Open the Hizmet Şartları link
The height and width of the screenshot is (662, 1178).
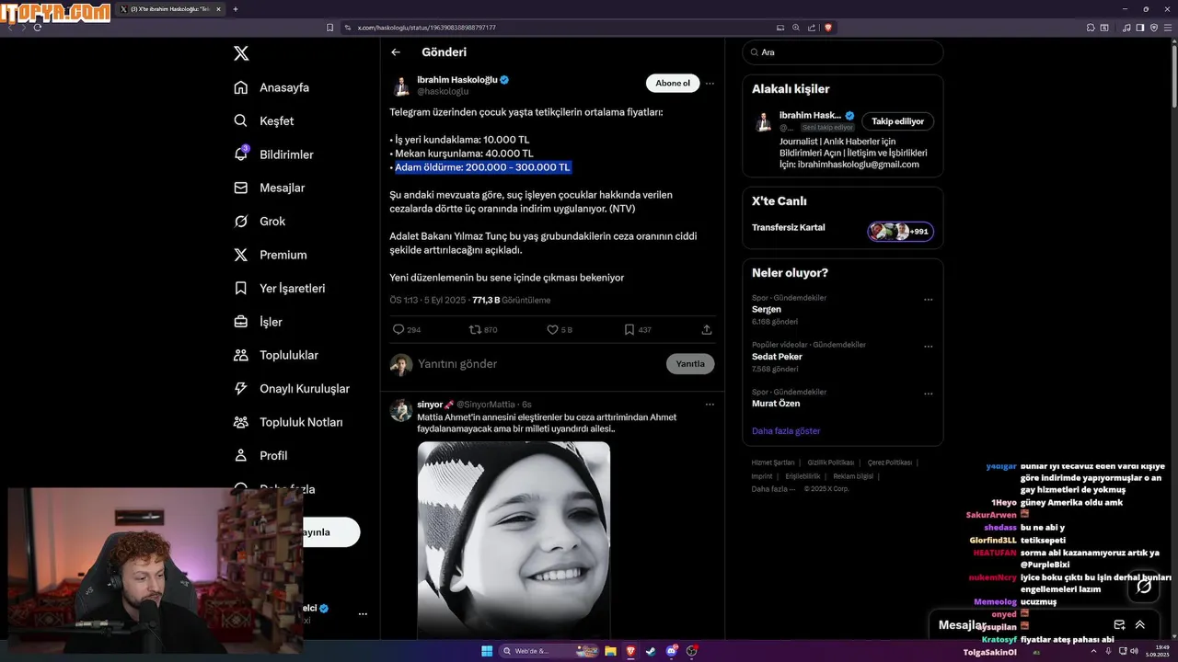(x=773, y=462)
